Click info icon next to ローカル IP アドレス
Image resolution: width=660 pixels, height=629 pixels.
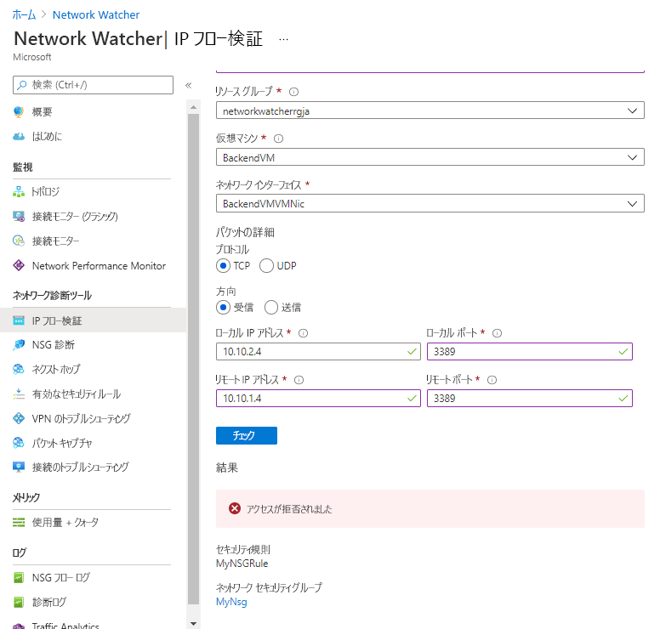click(x=303, y=333)
